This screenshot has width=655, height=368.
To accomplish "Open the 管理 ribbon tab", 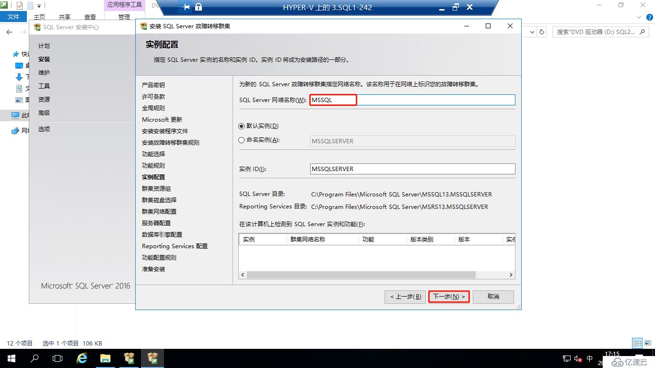I will [x=124, y=17].
